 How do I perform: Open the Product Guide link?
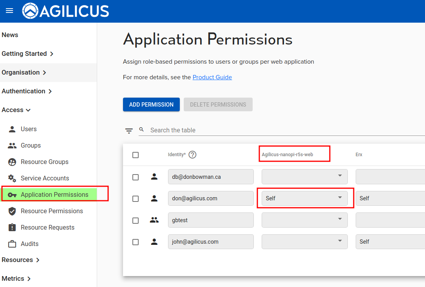pyautogui.click(x=212, y=77)
